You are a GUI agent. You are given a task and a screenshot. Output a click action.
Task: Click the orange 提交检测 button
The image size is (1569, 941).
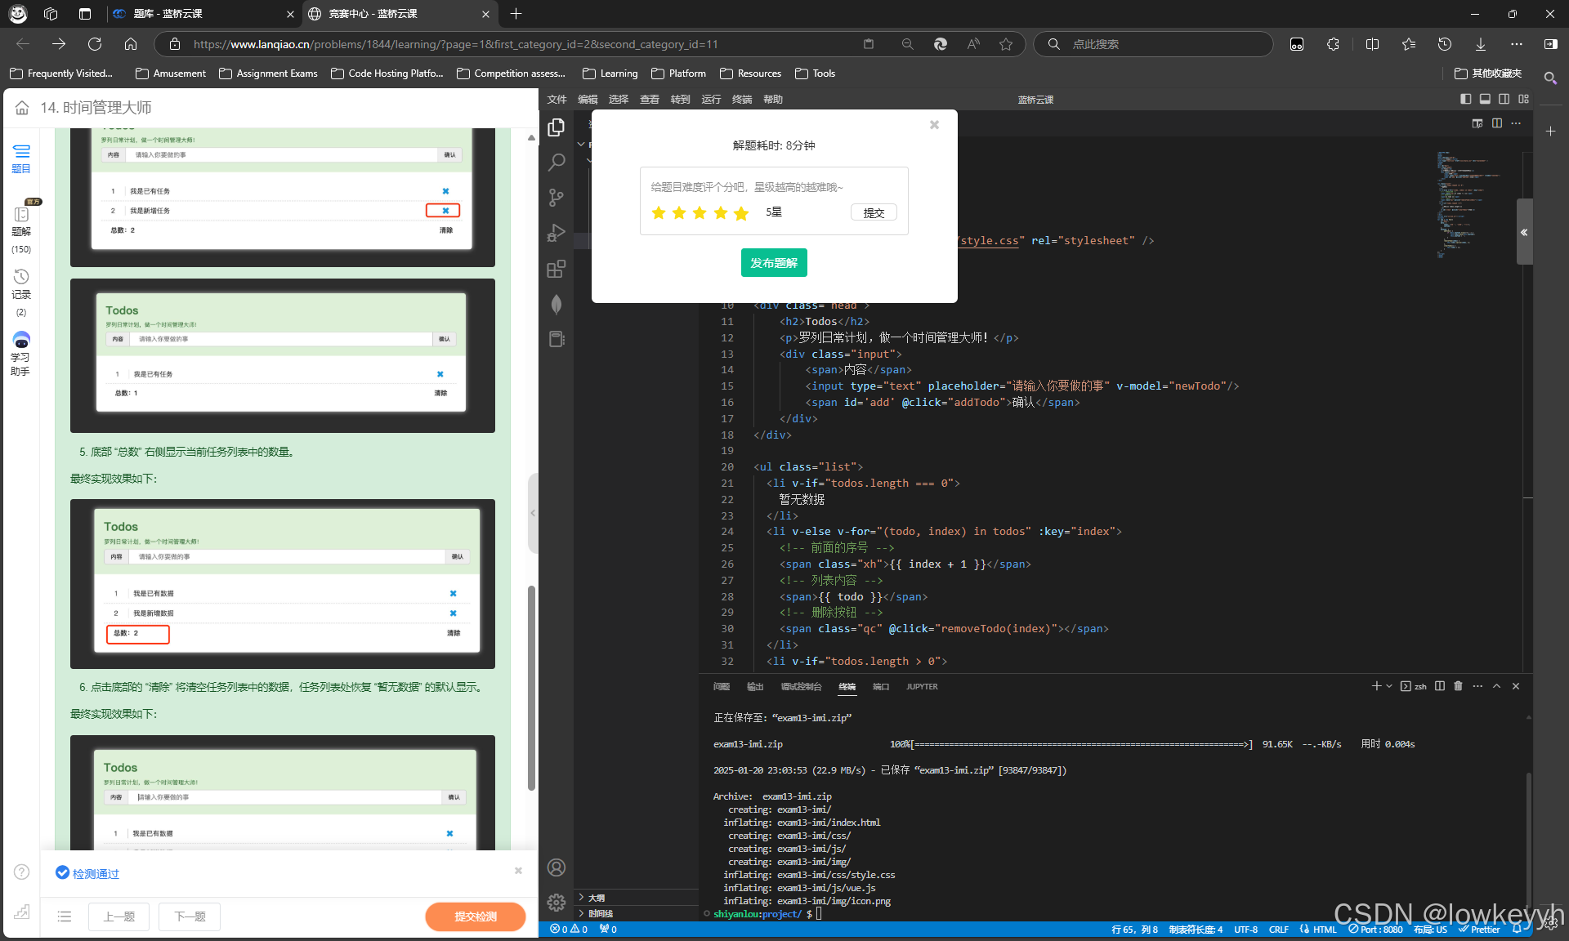coord(476,916)
